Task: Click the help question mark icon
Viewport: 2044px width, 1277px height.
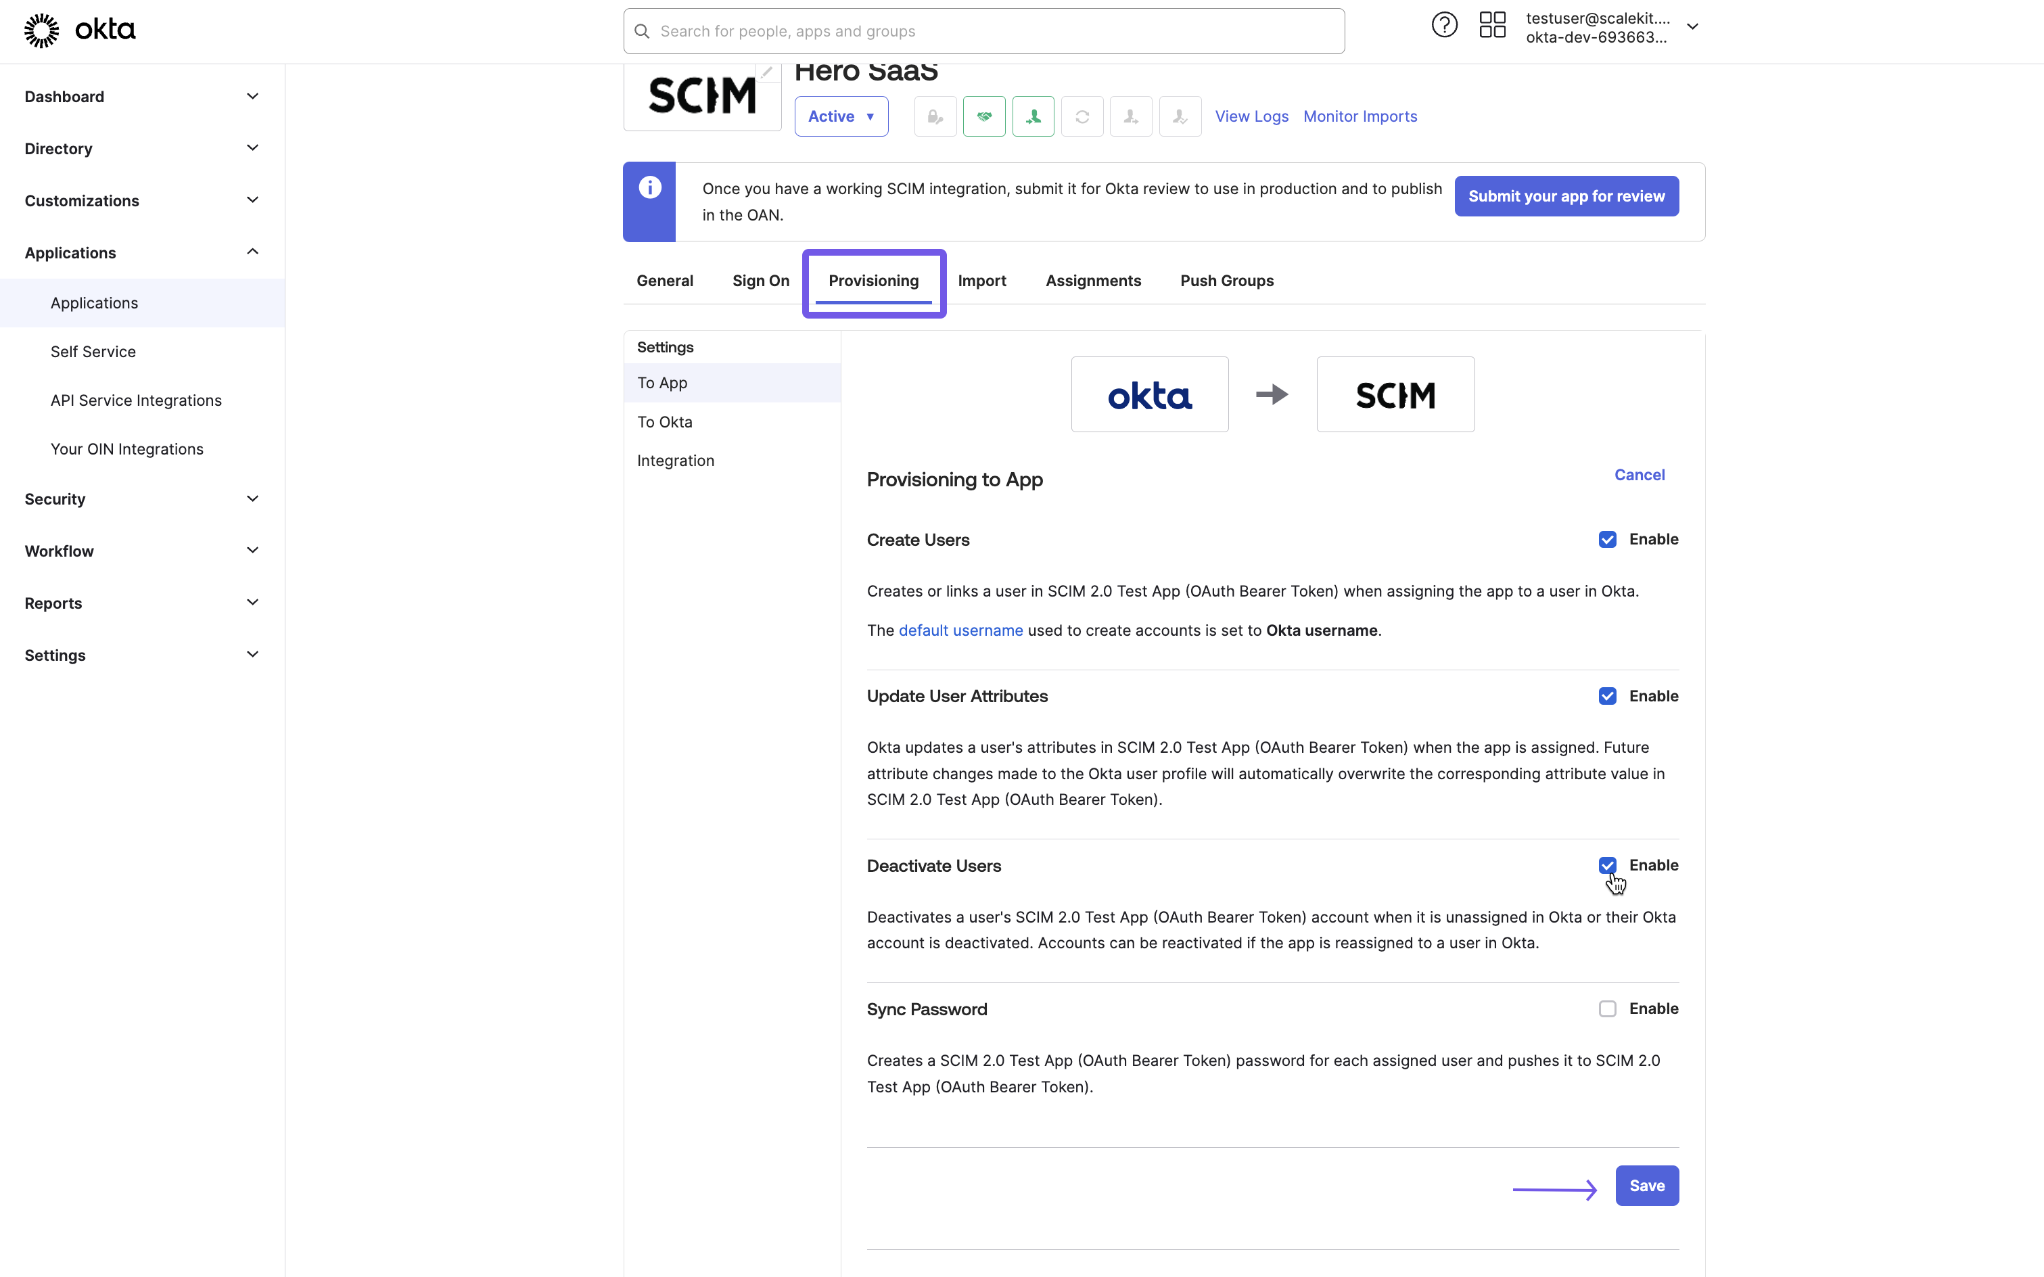Action: (1444, 24)
